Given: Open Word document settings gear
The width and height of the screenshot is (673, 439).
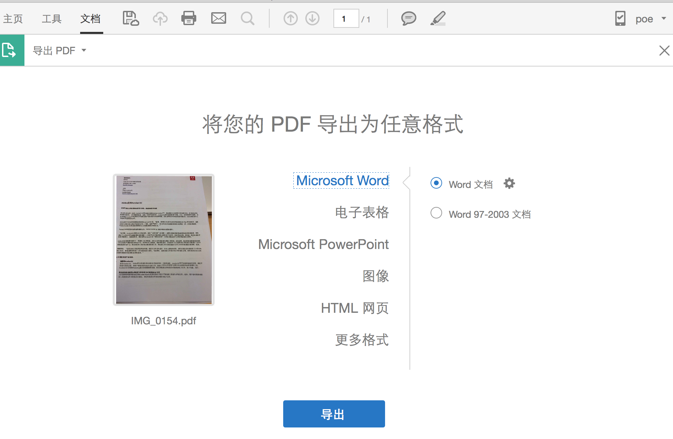Looking at the screenshot, I should pos(509,183).
